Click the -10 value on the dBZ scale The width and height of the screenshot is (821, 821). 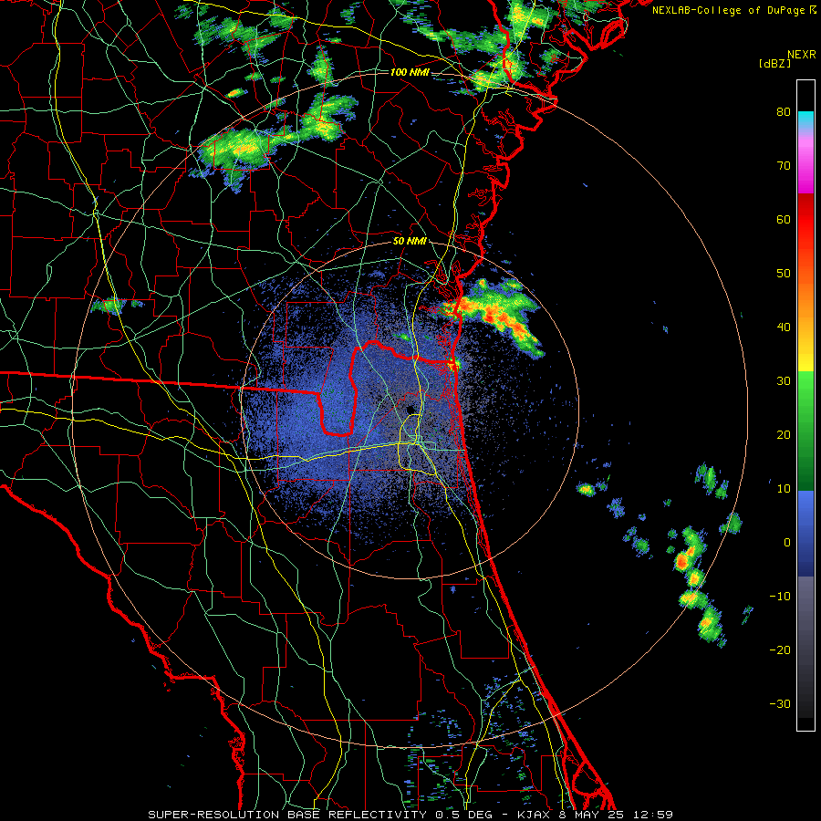pos(780,597)
